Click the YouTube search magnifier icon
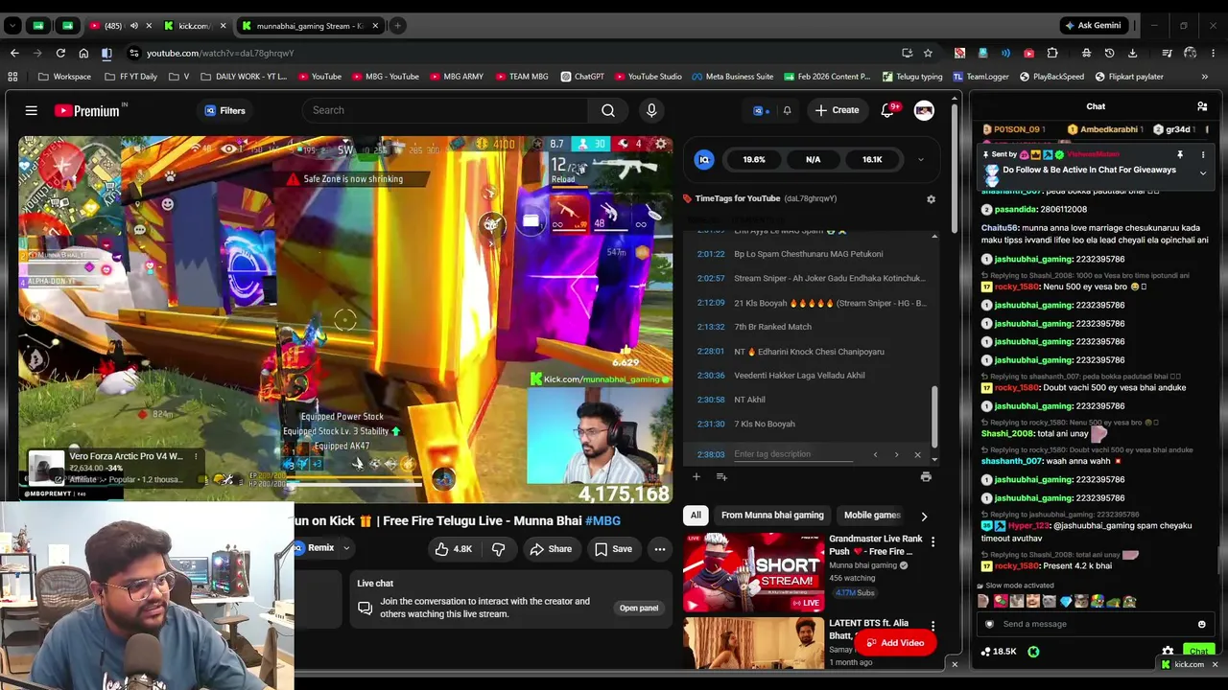Image resolution: width=1228 pixels, height=690 pixels. [608, 110]
